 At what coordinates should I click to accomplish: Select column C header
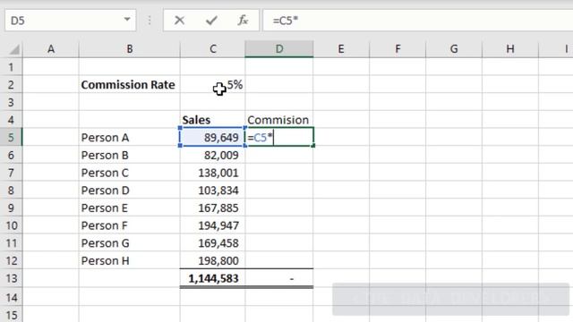[x=213, y=49]
